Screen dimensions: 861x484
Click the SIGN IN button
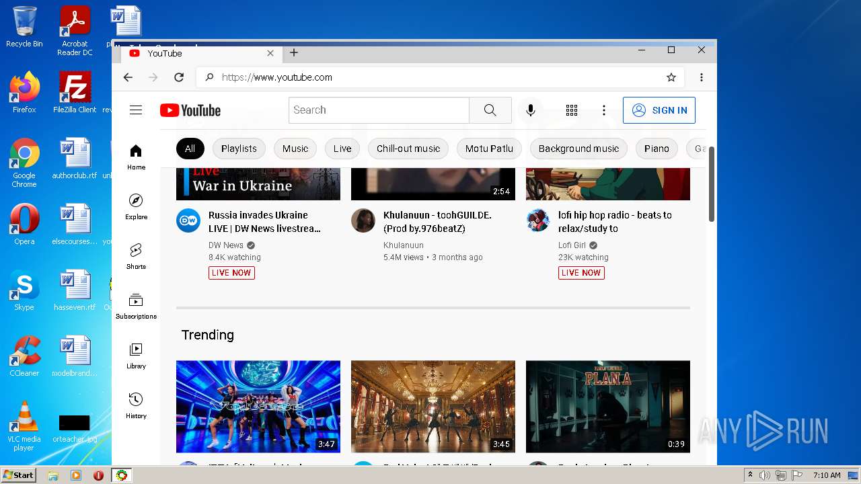[659, 110]
